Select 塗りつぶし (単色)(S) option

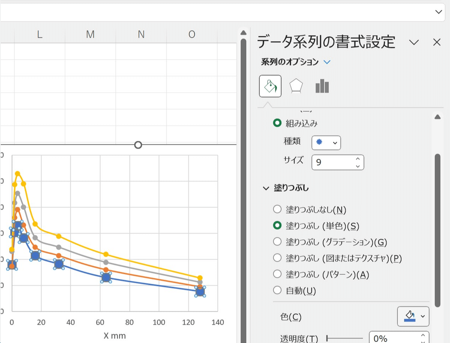click(x=277, y=225)
